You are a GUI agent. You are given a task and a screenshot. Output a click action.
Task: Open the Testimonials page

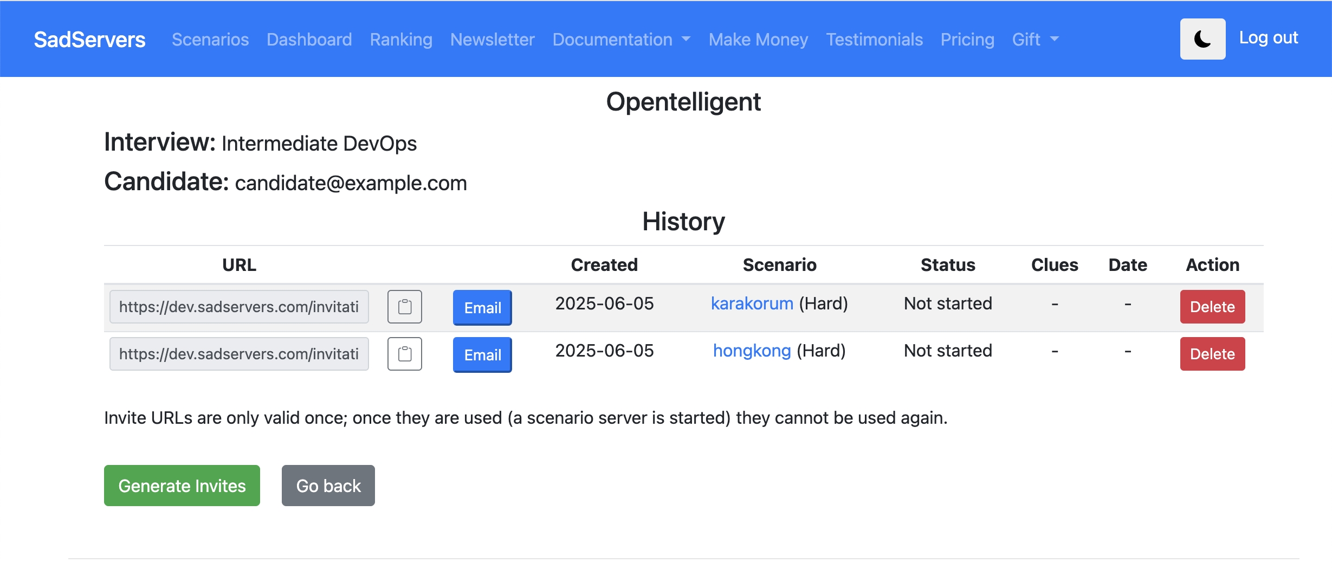click(x=874, y=40)
